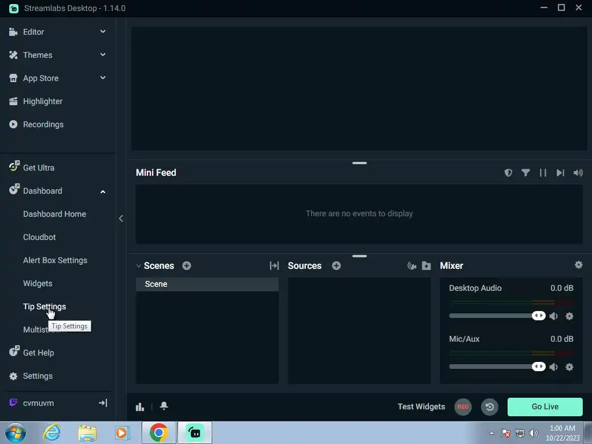Add a new source folder
The height and width of the screenshot is (444, 592).
pyautogui.click(x=426, y=266)
